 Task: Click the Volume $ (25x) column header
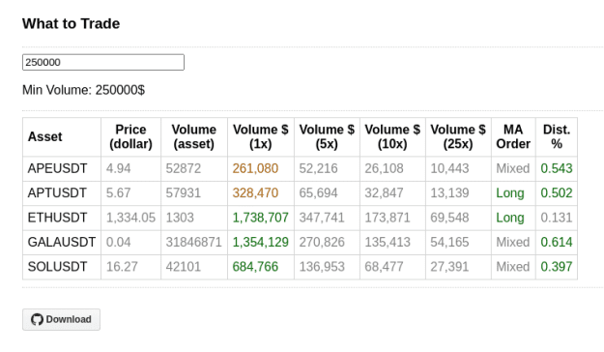tap(458, 137)
